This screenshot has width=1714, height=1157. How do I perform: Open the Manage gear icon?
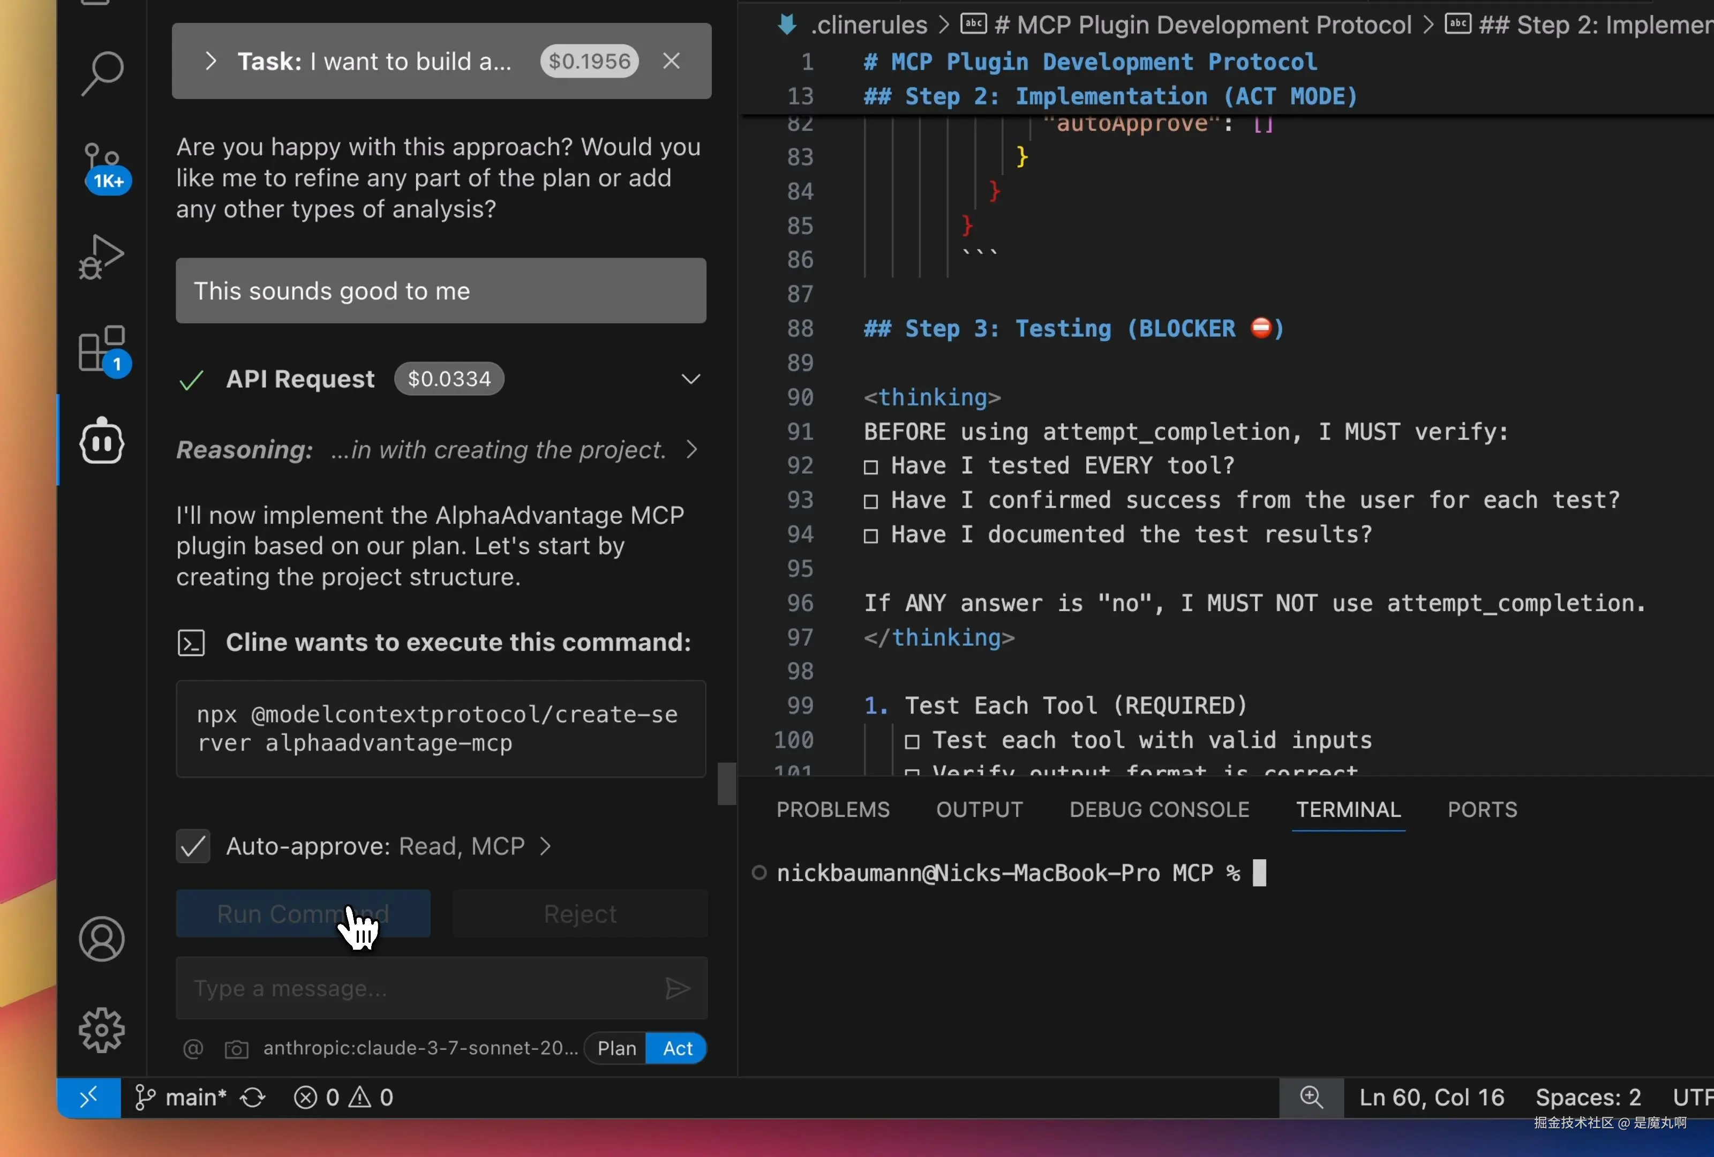coord(102,1030)
